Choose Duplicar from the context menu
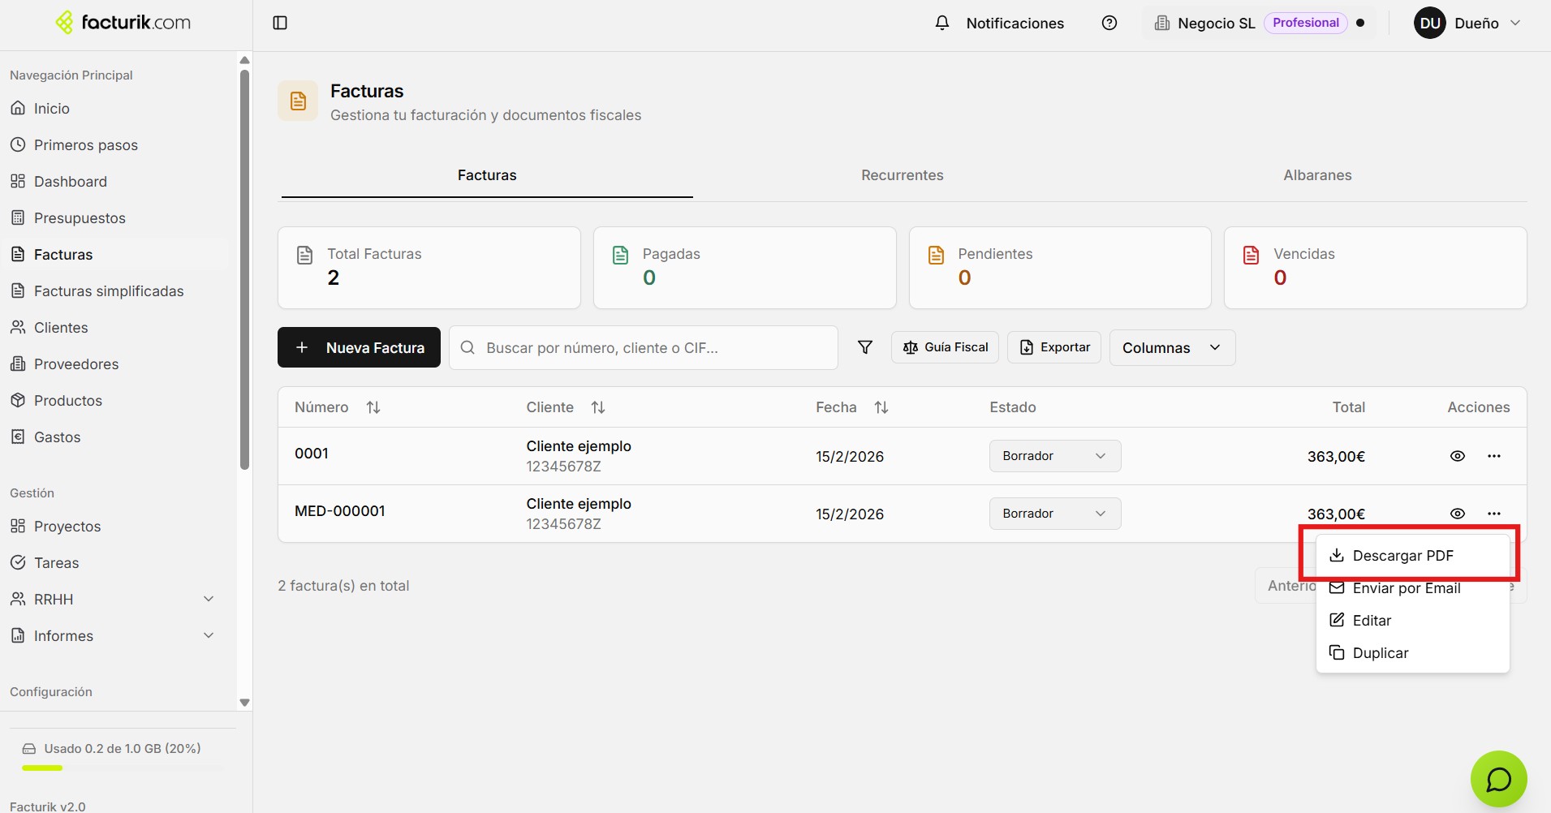The width and height of the screenshot is (1551, 813). tap(1413, 653)
